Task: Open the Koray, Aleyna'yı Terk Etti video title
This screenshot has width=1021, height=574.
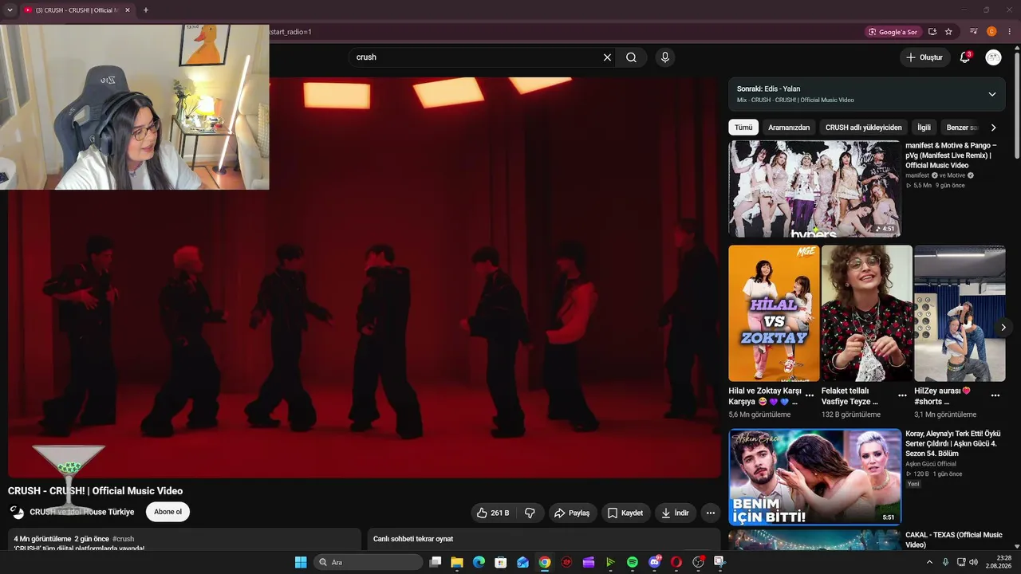Action: point(953,443)
